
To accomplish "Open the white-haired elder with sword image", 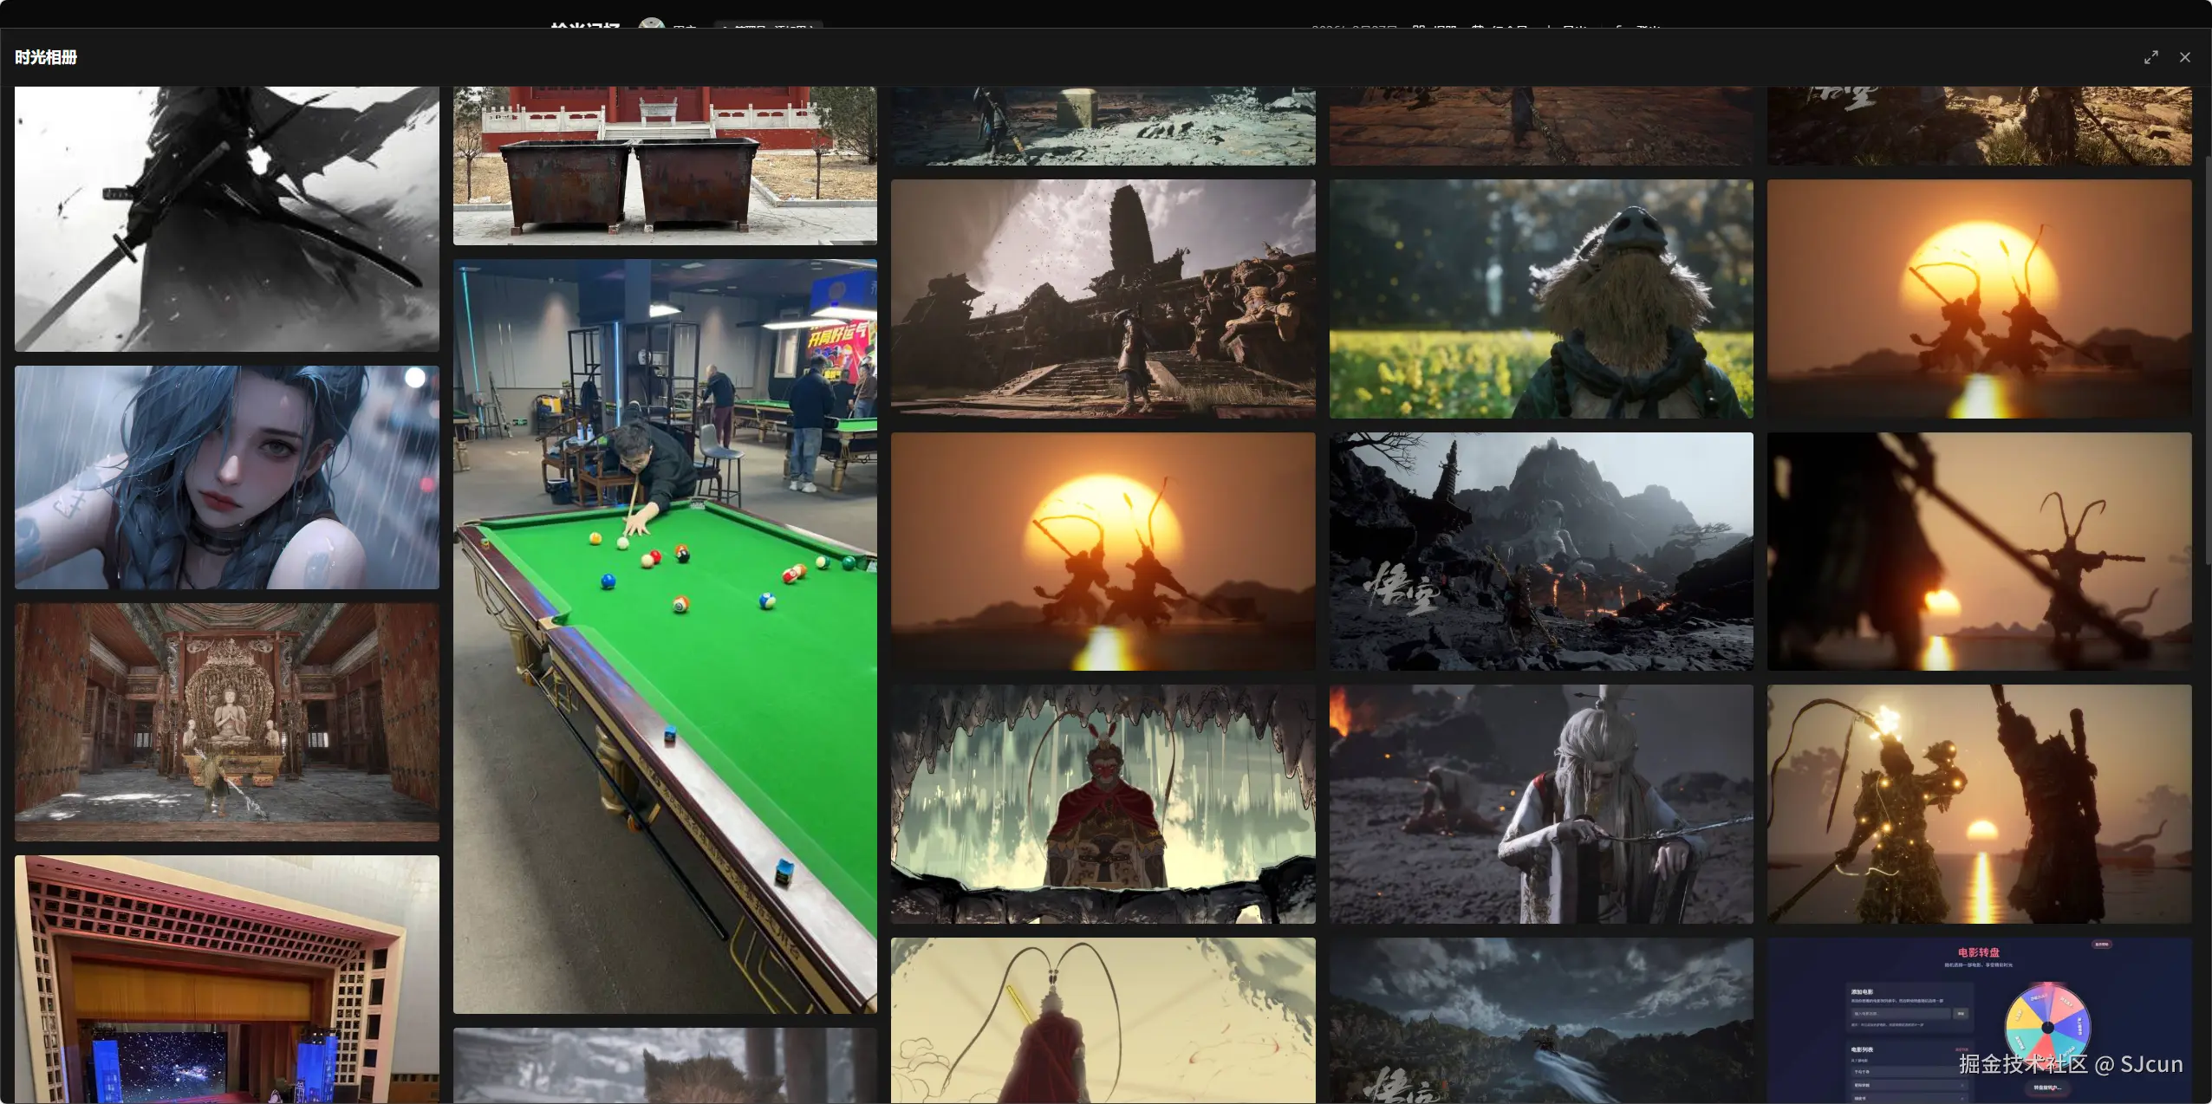I will (x=1540, y=803).
